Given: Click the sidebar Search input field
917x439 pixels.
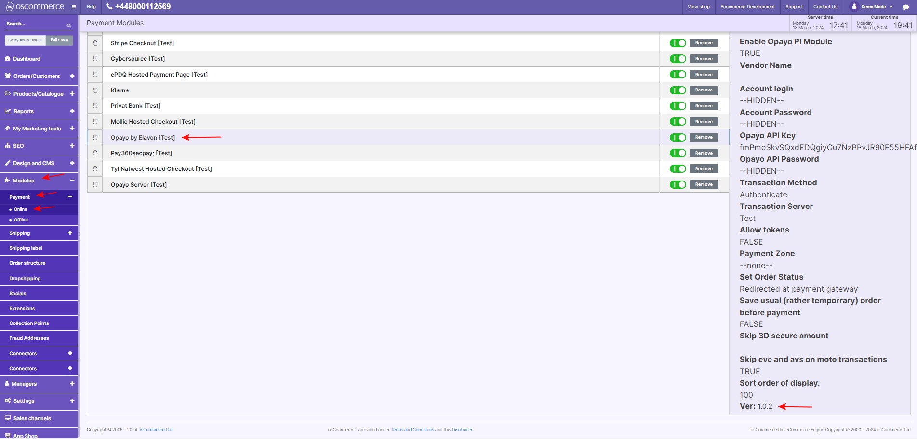Looking at the screenshot, I should [x=34, y=24].
